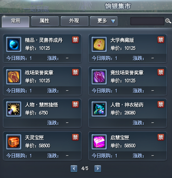Switch to the 属性 tab

(x=45, y=21)
